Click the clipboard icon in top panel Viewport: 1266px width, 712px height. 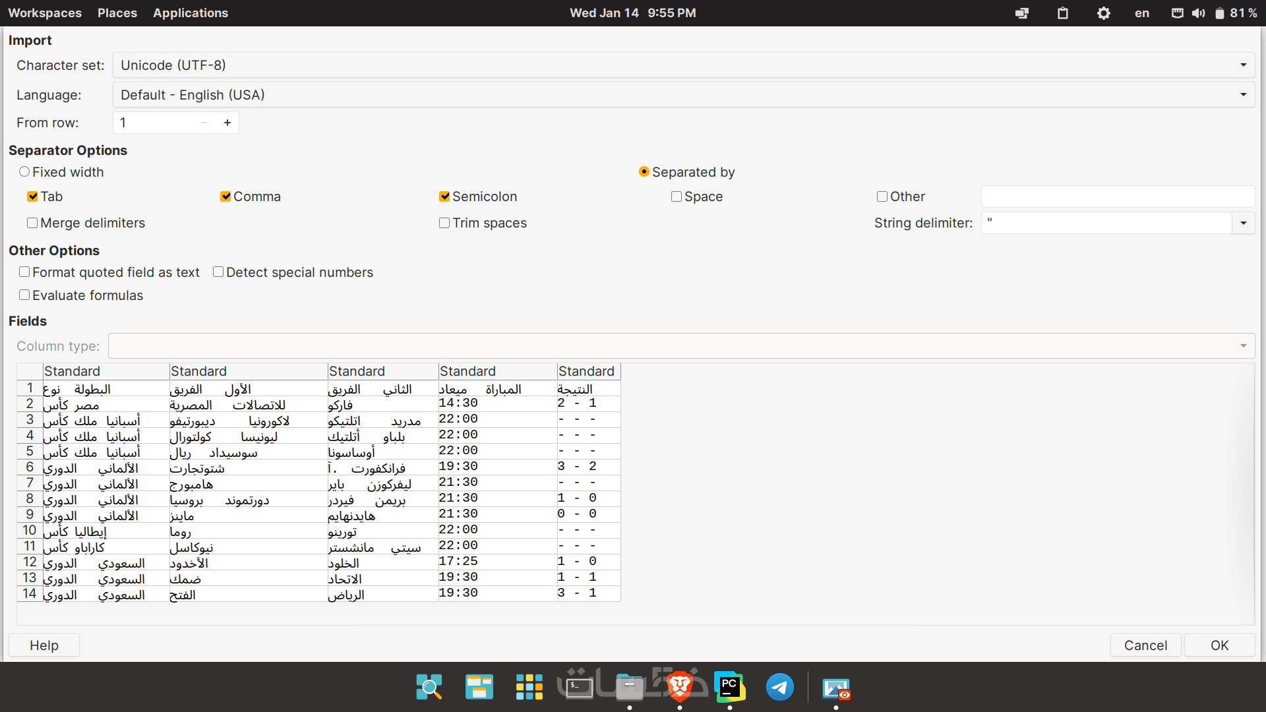1062,13
